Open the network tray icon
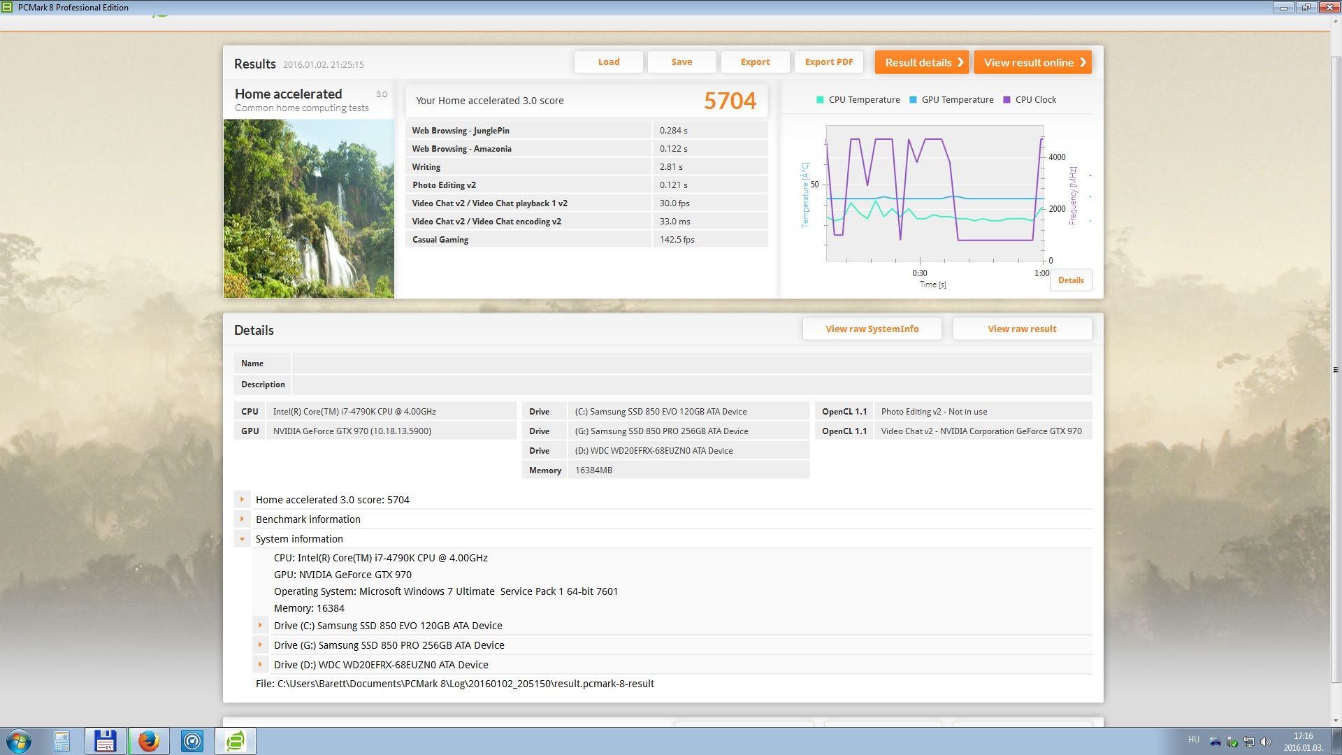Screen dimensions: 1342x755 pos(1248,741)
